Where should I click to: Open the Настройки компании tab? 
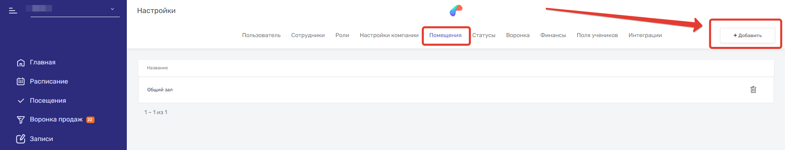click(x=389, y=35)
